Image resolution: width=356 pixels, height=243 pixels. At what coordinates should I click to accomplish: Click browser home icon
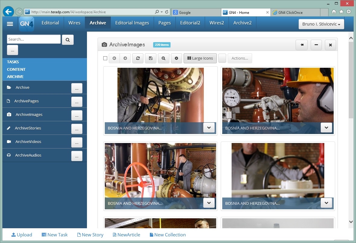(x=334, y=12)
